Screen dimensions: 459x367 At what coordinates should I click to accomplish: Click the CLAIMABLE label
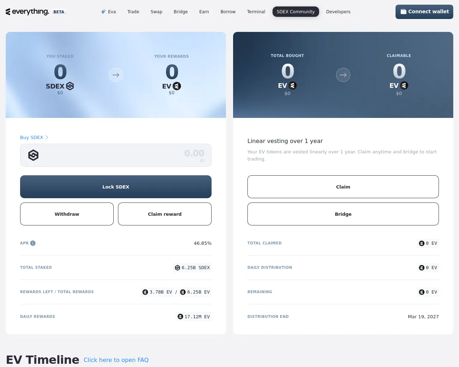pyautogui.click(x=399, y=56)
